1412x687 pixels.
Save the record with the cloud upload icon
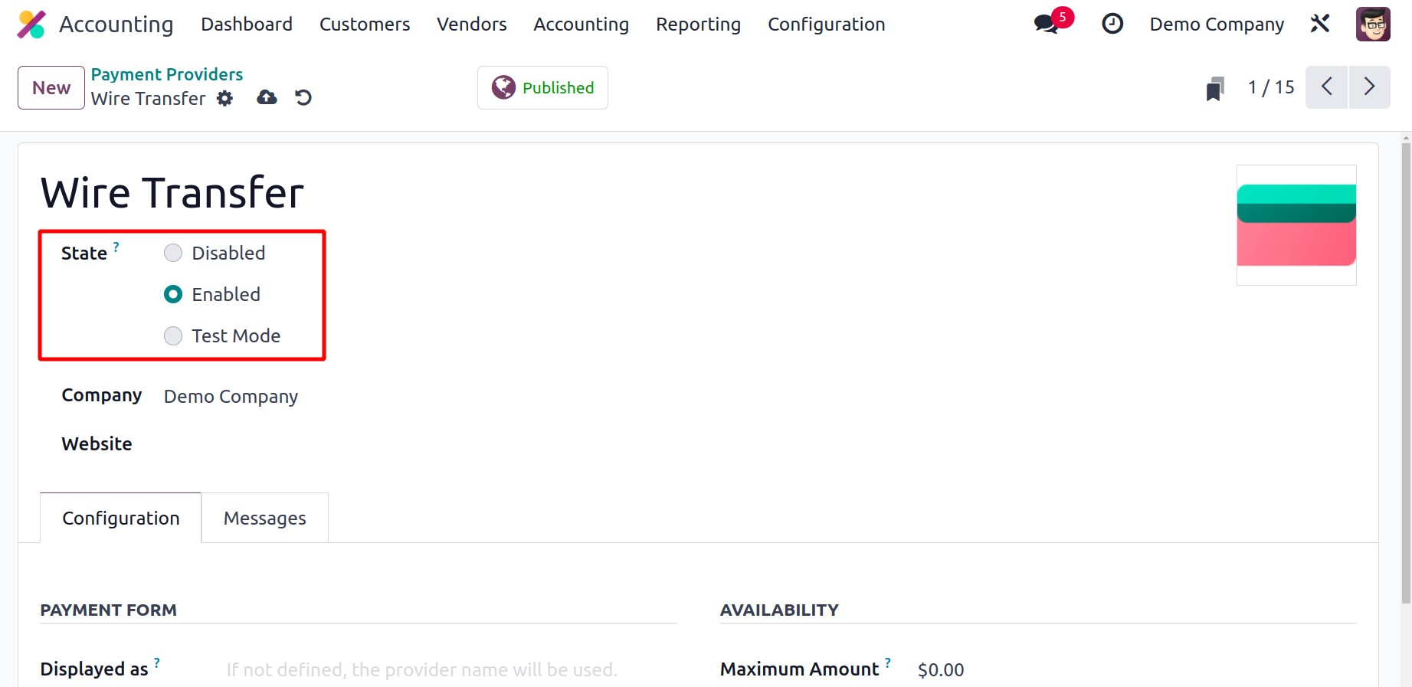pos(267,97)
